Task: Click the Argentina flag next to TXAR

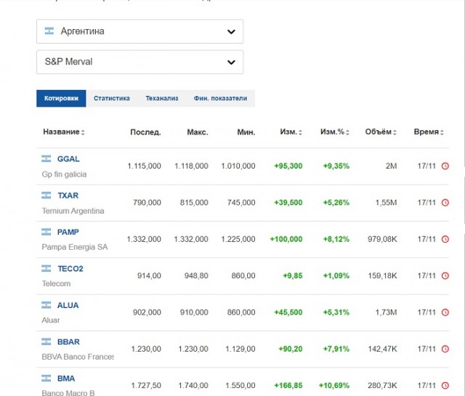Action: (46, 195)
